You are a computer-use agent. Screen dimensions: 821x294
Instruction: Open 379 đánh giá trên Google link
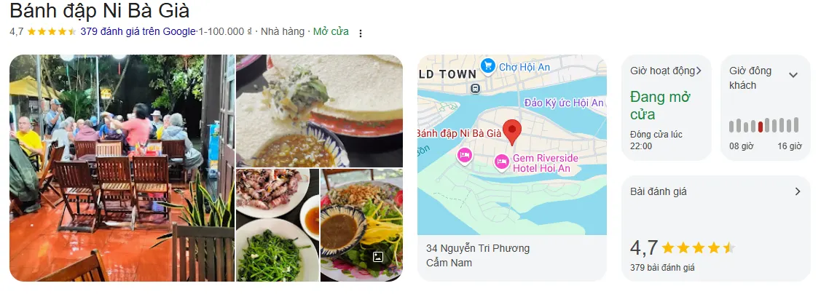138,31
